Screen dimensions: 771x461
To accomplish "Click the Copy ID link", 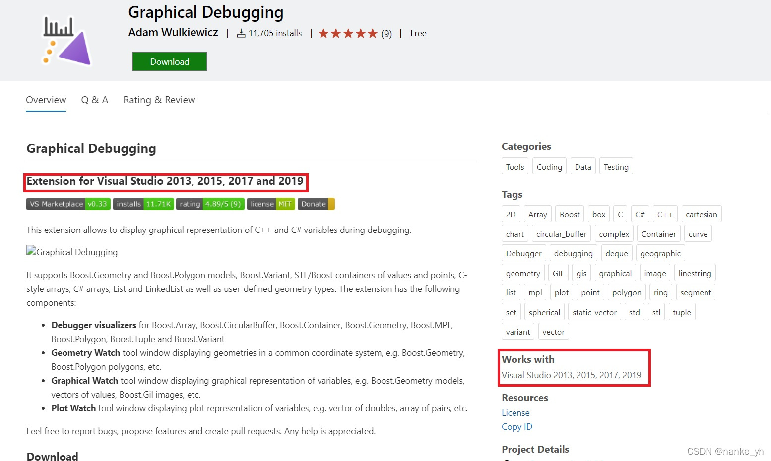I will coord(516,426).
